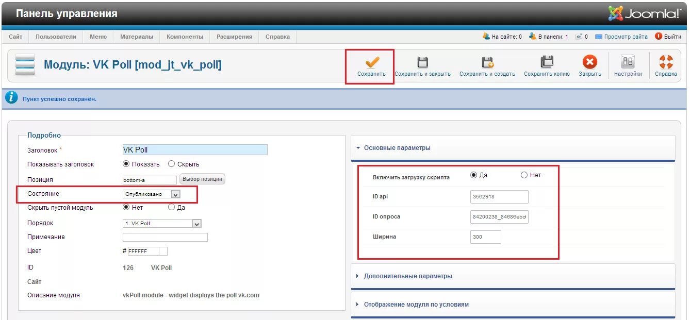690x320 pixels.
Task: Click the Joomla! logo
Action: 645,13
